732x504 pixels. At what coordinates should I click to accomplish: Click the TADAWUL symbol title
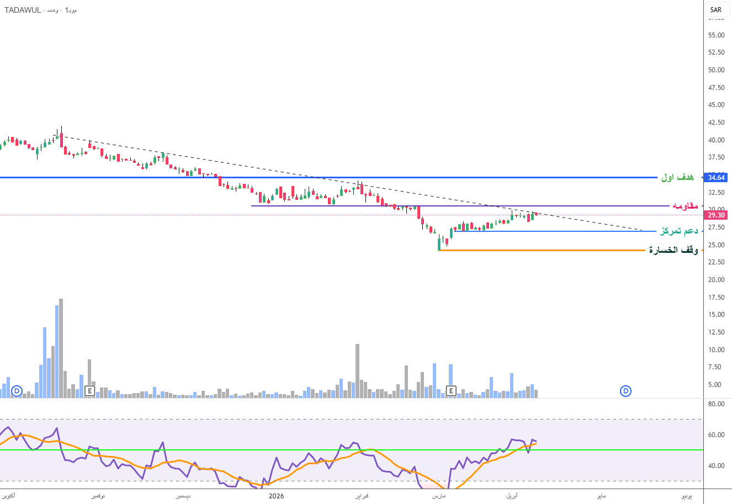coord(23,10)
